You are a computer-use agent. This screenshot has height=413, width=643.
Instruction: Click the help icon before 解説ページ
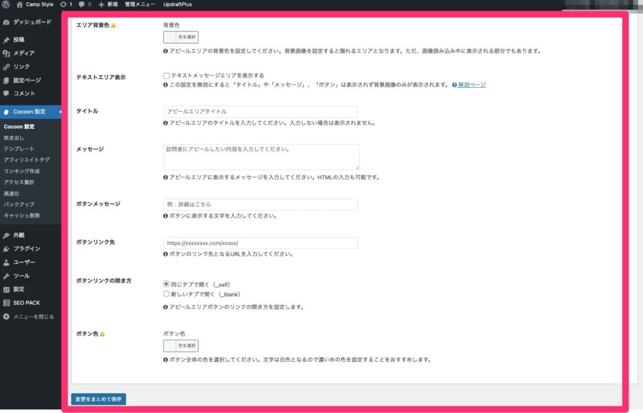point(455,85)
